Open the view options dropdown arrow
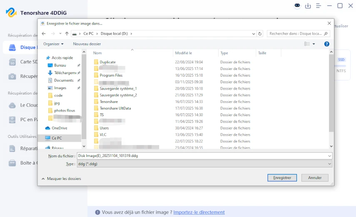Screen dimensions: 356x217 pyautogui.click(x=314, y=44)
